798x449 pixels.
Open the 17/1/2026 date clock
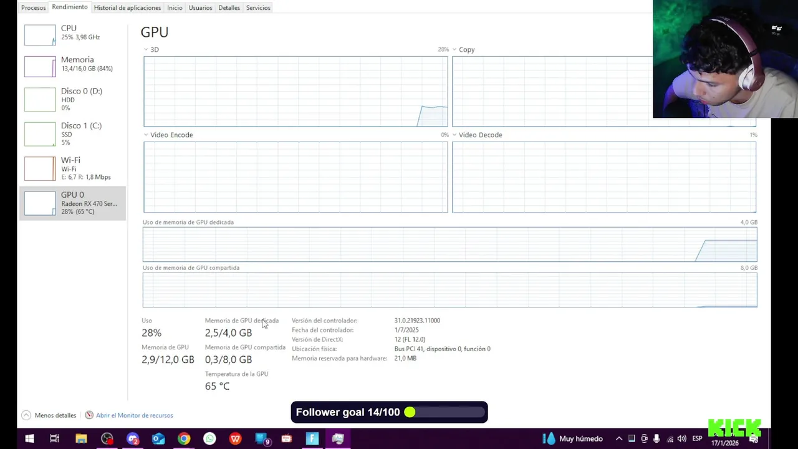(724, 443)
